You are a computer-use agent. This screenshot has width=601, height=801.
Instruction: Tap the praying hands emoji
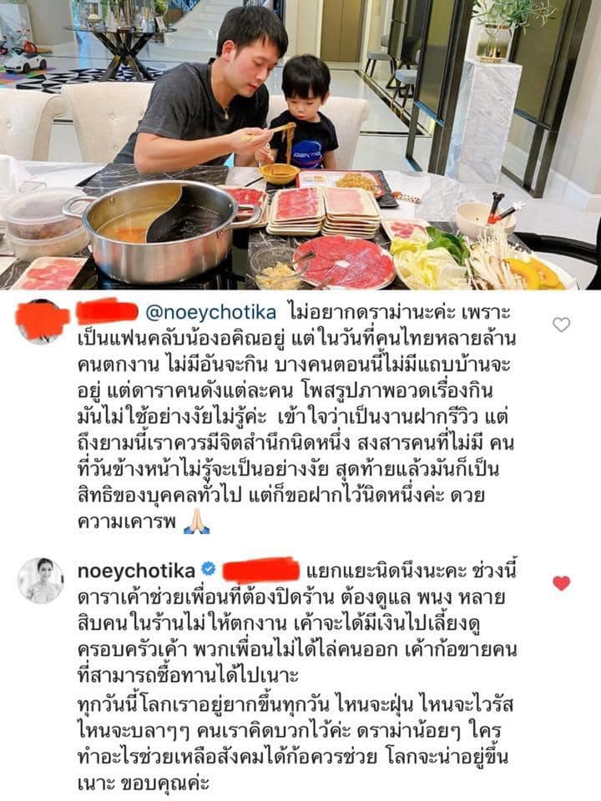196,522
